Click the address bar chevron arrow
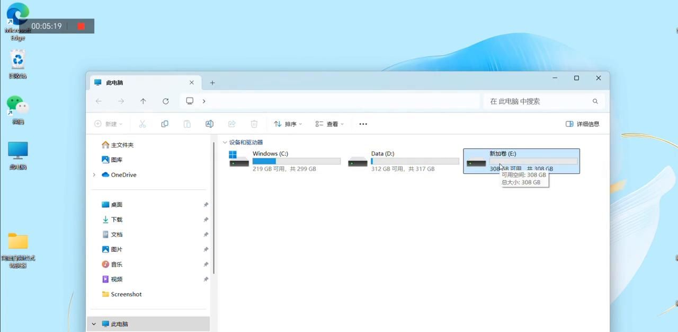The height and width of the screenshot is (332, 678). (x=204, y=101)
